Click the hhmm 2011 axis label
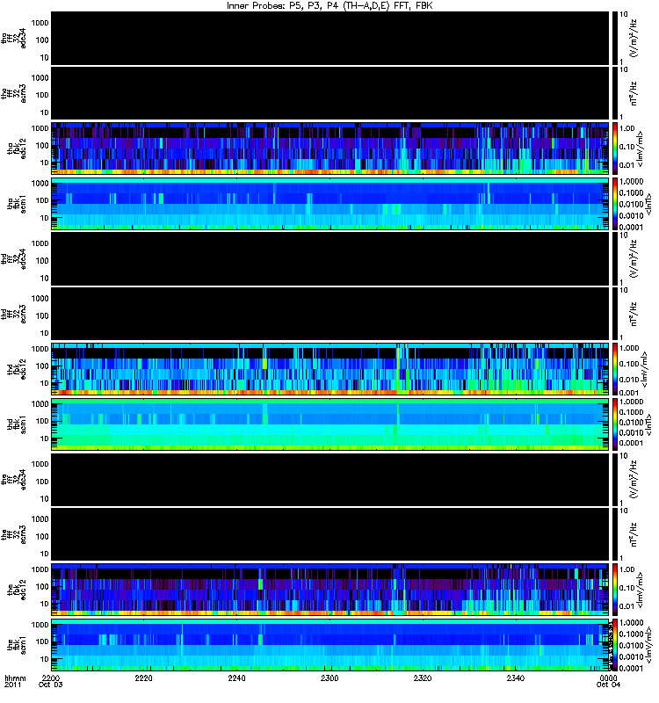 pos(15,681)
